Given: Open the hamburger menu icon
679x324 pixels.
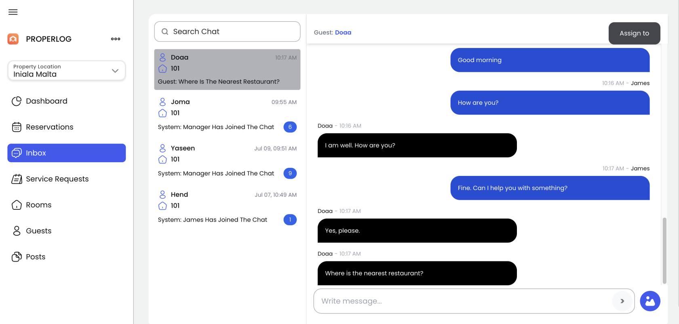Looking at the screenshot, I should [x=13, y=12].
